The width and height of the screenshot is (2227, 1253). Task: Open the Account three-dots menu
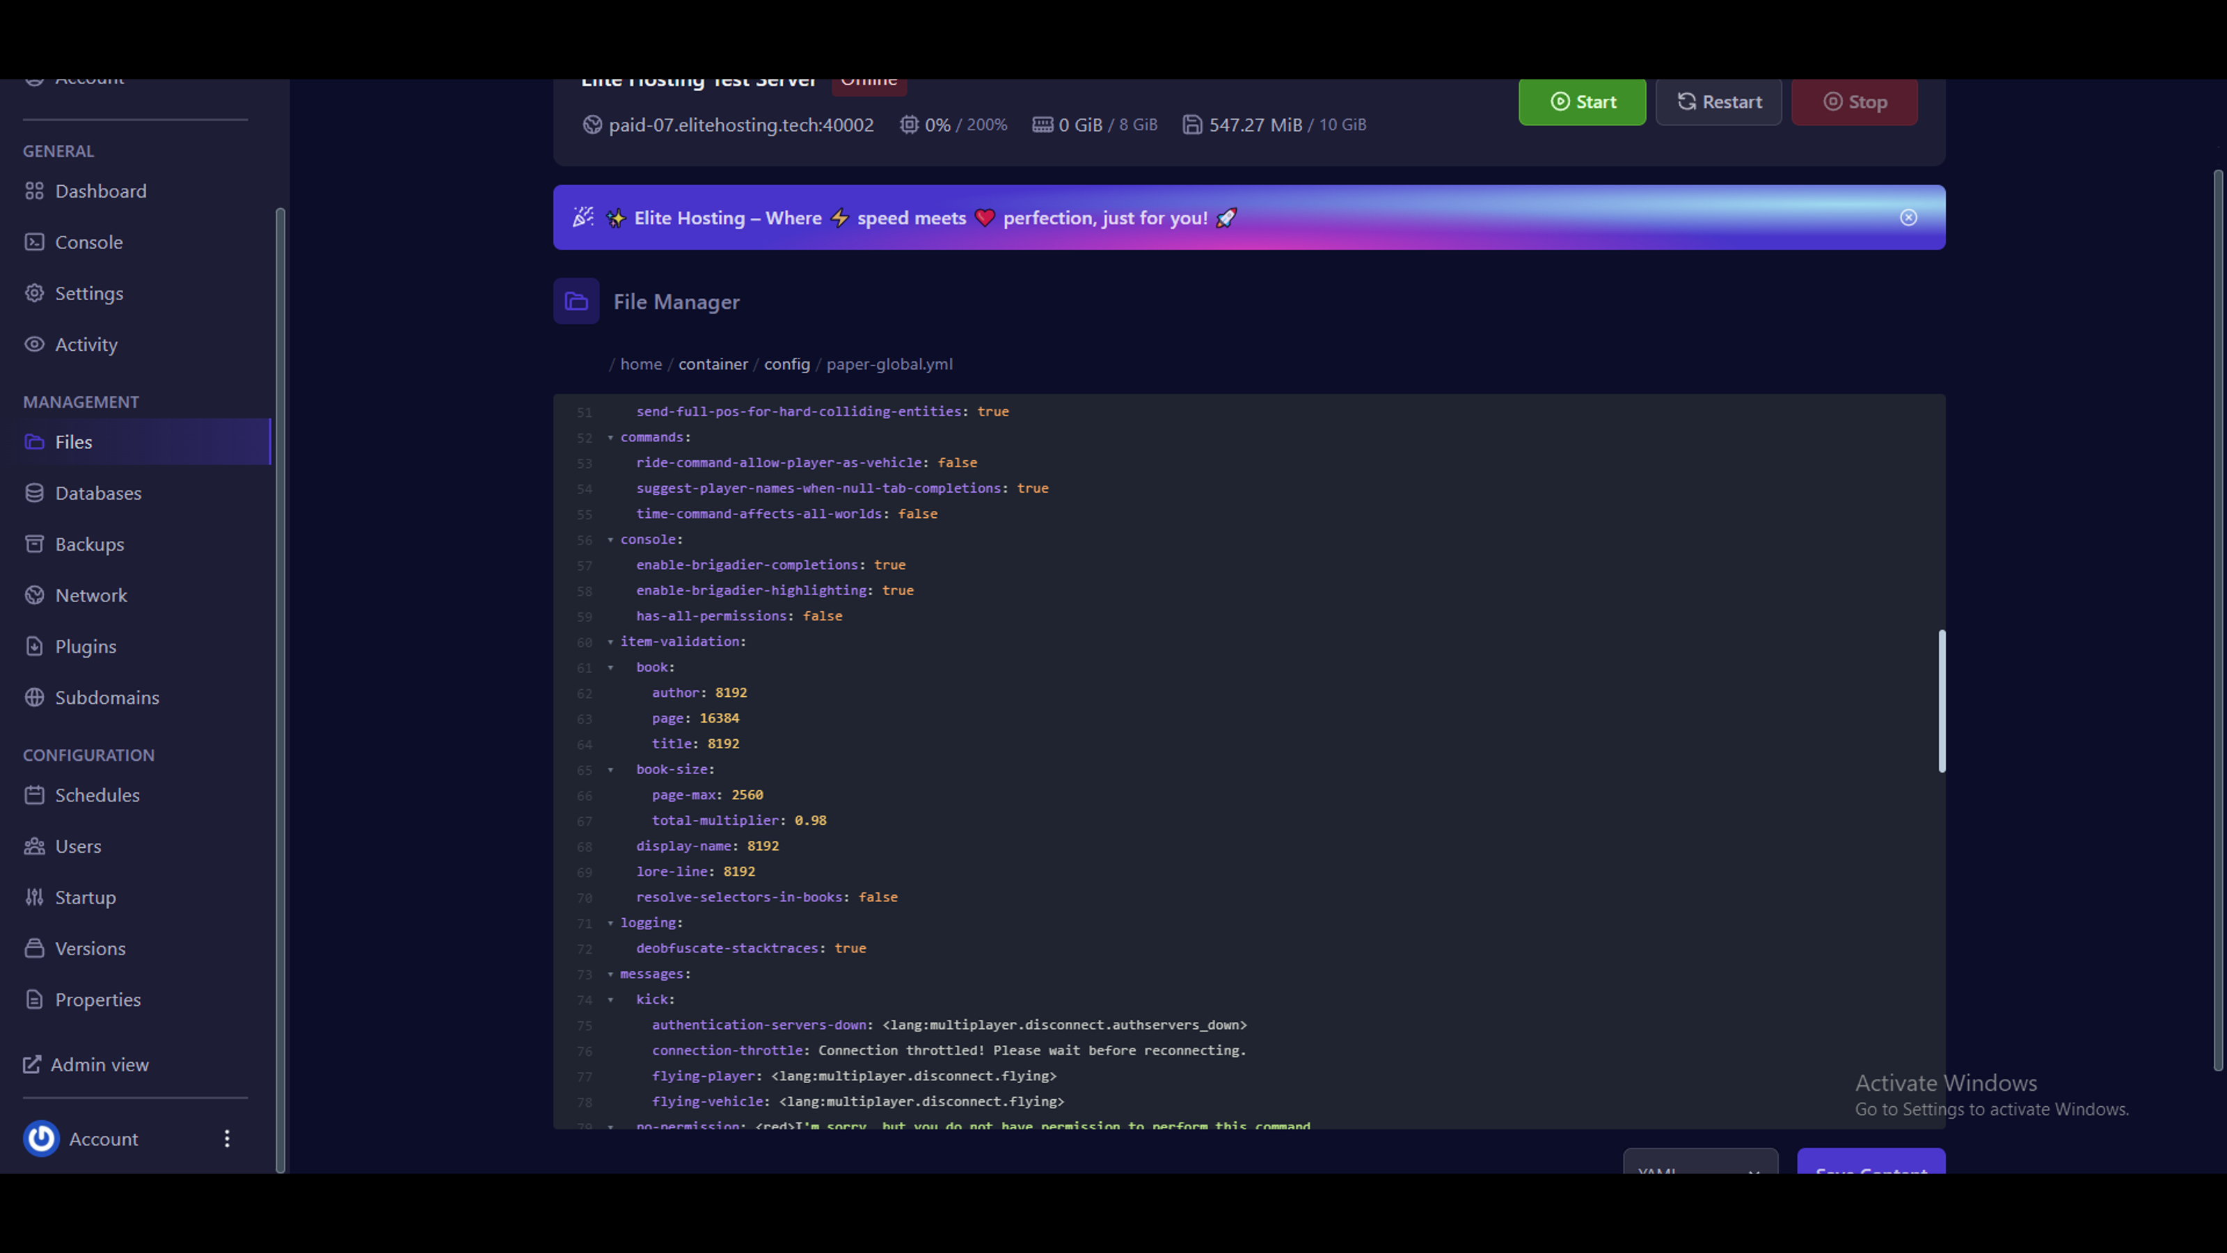coord(226,1139)
